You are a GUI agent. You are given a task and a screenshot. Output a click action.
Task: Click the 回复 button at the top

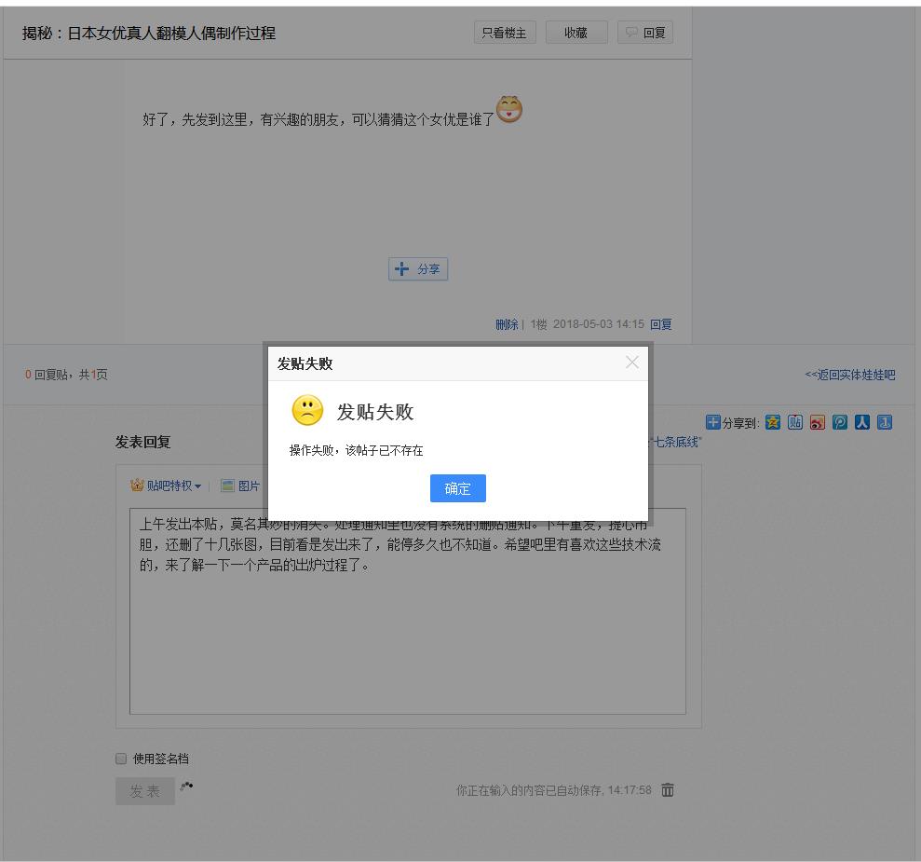point(645,33)
